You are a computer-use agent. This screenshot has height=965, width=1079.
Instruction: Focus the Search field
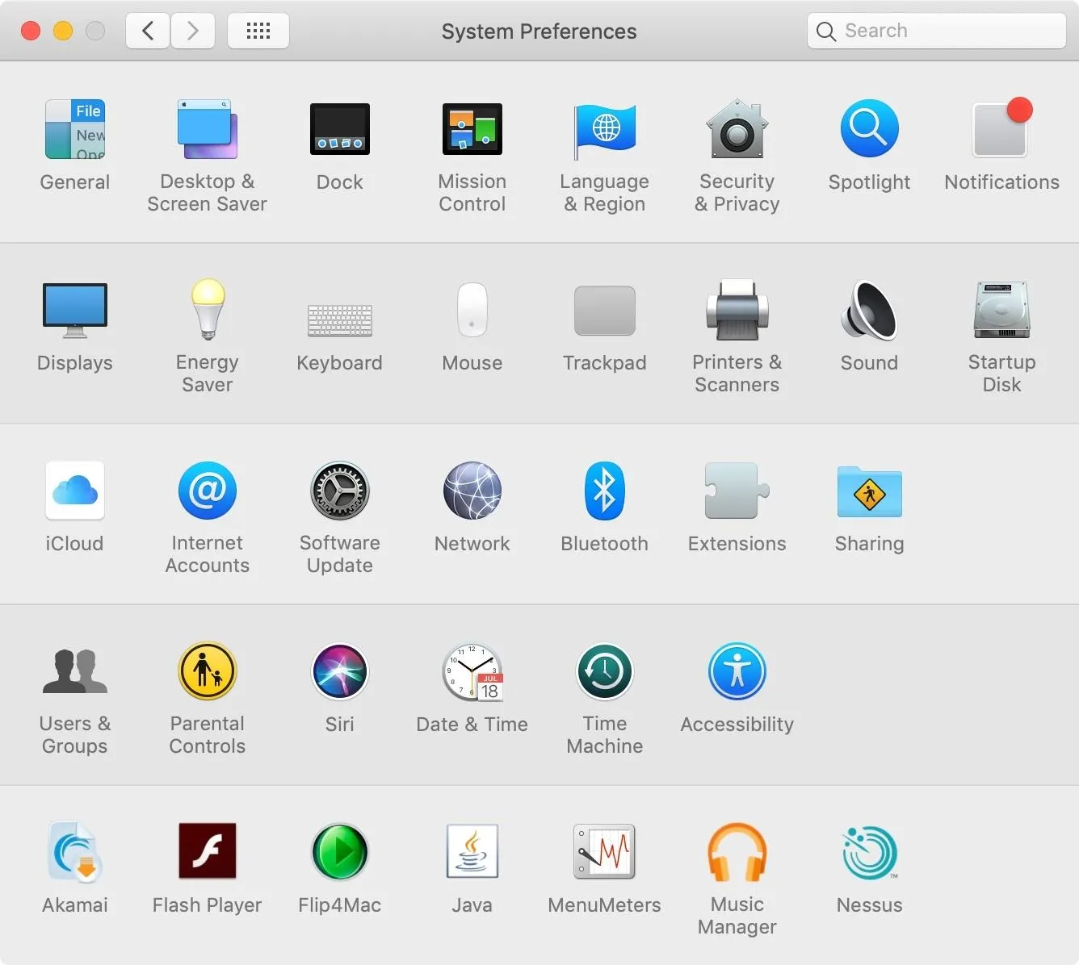(x=937, y=31)
